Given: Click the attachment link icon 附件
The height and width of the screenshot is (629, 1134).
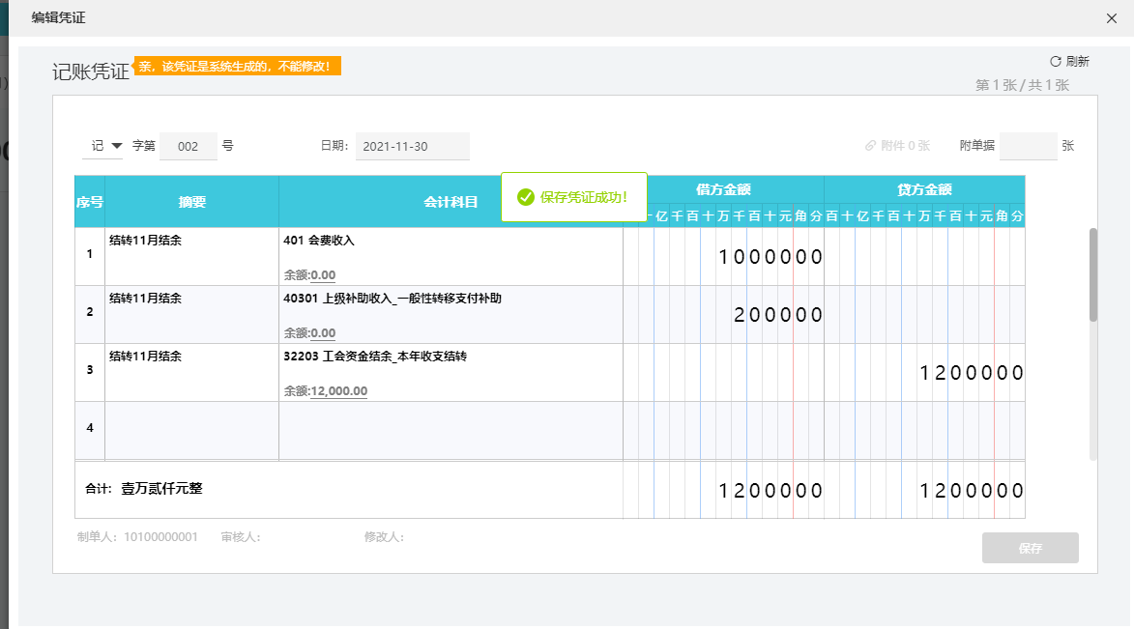Looking at the screenshot, I should pos(871,146).
